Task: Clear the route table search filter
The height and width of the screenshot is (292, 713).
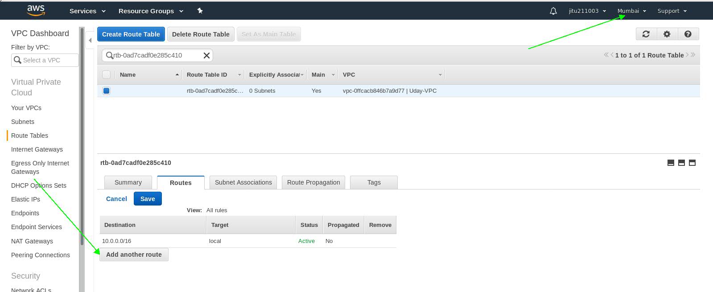Action: coord(206,55)
